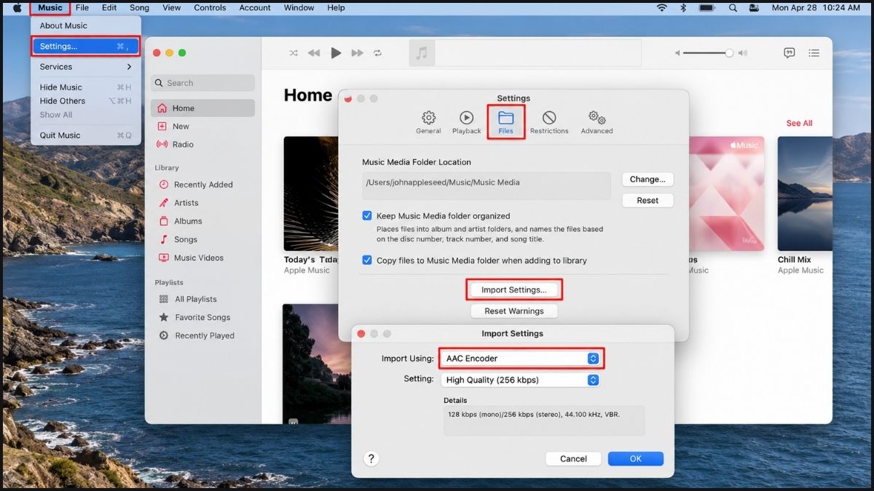Image resolution: width=874 pixels, height=491 pixels.
Task: Open the Playback settings pane
Action: click(466, 122)
